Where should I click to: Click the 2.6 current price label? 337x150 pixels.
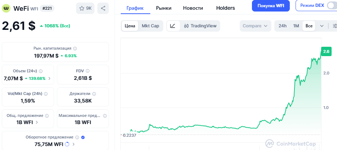tap(326, 51)
